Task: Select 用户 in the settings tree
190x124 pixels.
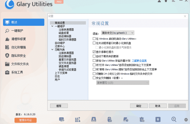Action: coord(57,80)
